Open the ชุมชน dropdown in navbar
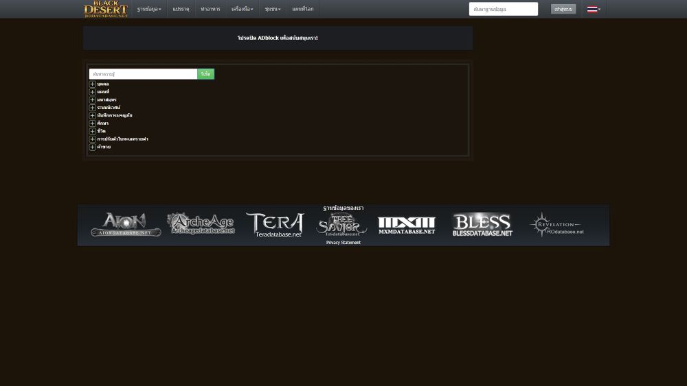The image size is (687, 386). click(x=273, y=9)
